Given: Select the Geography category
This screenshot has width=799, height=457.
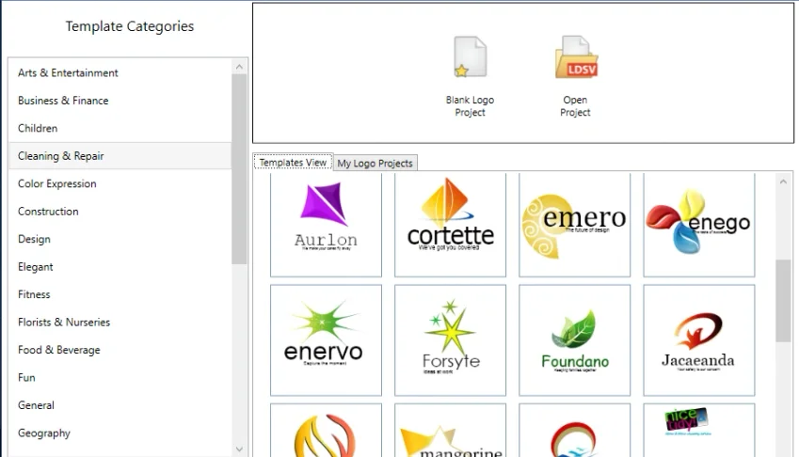Looking at the screenshot, I should coord(120,433).
